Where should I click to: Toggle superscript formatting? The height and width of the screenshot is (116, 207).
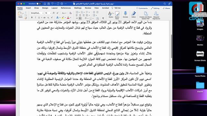pos(52,17)
